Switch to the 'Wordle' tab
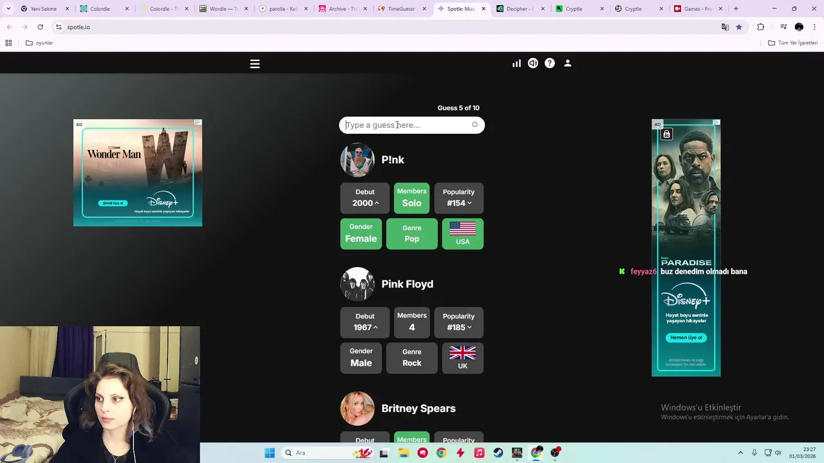Viewport: 824px width, 463px height. point(222,9)
